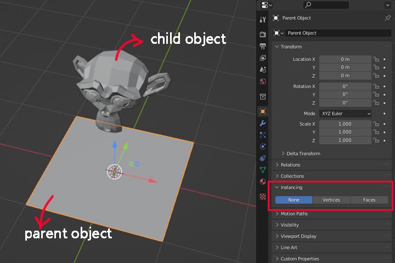Set instancing to Faces

click(369, 200)
